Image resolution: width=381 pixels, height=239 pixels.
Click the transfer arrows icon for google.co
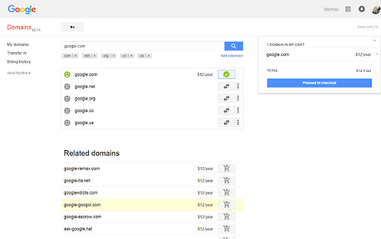point(227,111)
